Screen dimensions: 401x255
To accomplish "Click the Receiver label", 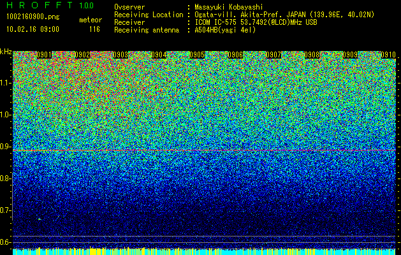I will (x=129, y=22).
